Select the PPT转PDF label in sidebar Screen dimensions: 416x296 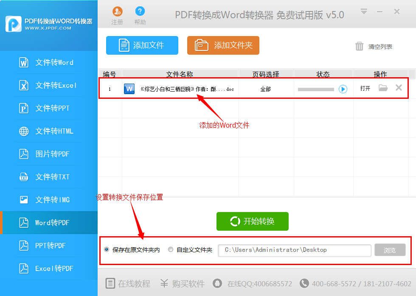(x=51, y=246)
